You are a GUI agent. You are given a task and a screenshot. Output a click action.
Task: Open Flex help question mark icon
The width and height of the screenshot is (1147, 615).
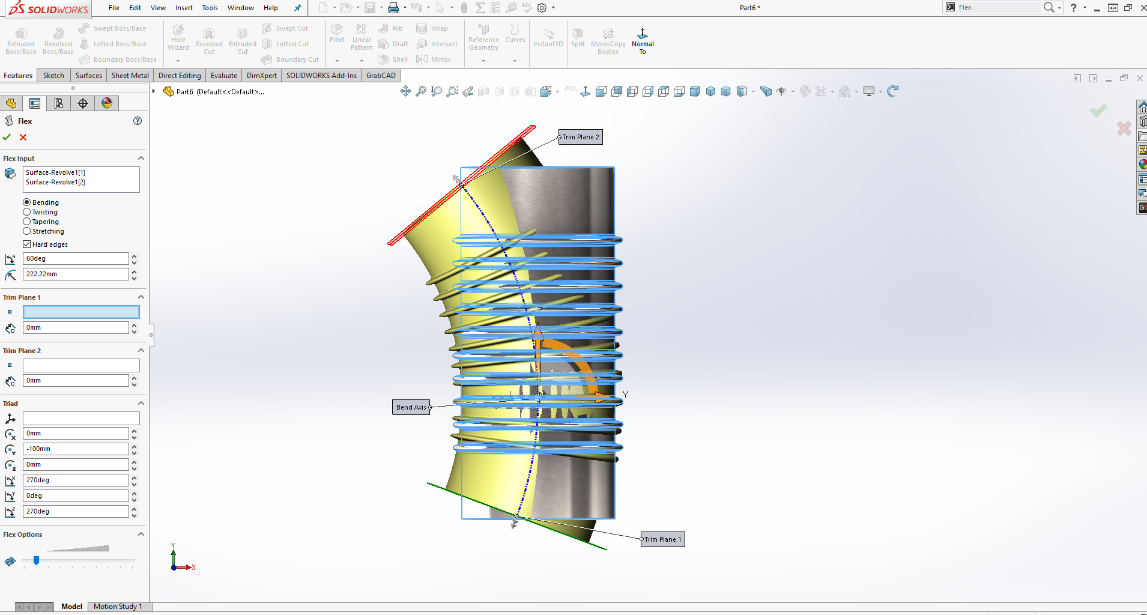click(138, 121)
